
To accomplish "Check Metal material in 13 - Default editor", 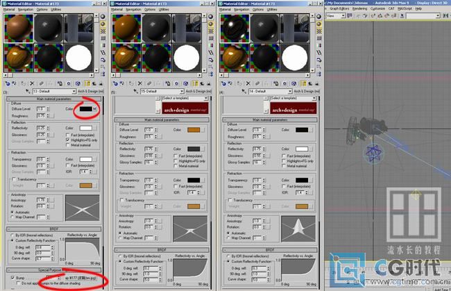I will pyautogui.click(x=68, y=145).
